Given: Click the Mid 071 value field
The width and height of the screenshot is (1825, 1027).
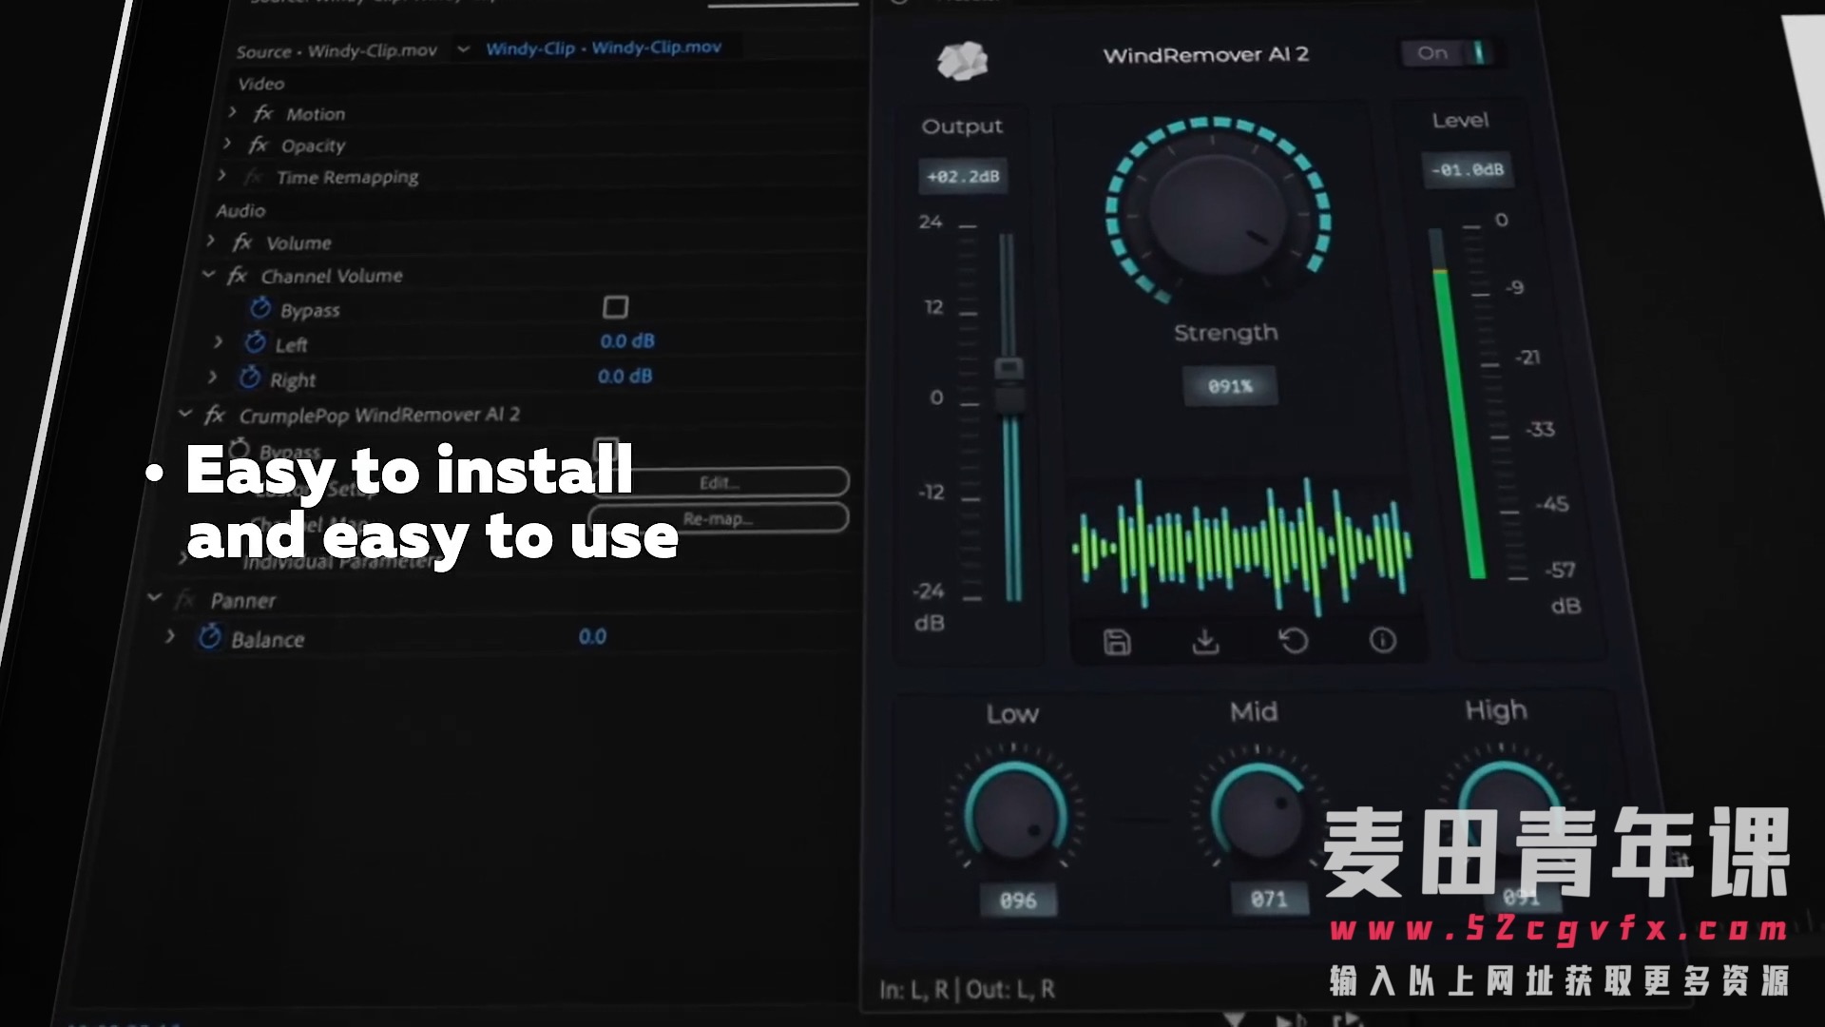Looking at the screenshot, I should (1269, 898).
